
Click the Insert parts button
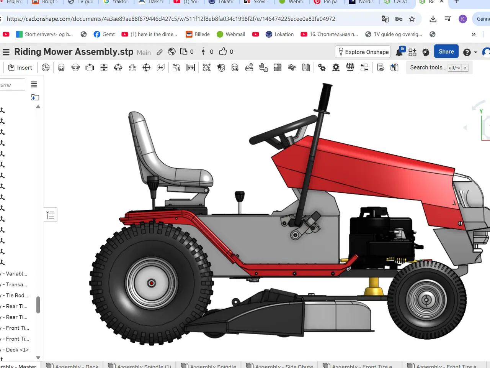(20, 67)
